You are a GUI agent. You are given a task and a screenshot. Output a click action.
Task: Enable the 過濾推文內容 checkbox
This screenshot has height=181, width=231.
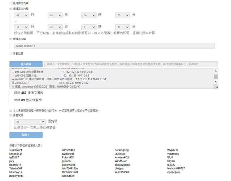(x=10, y=3)
